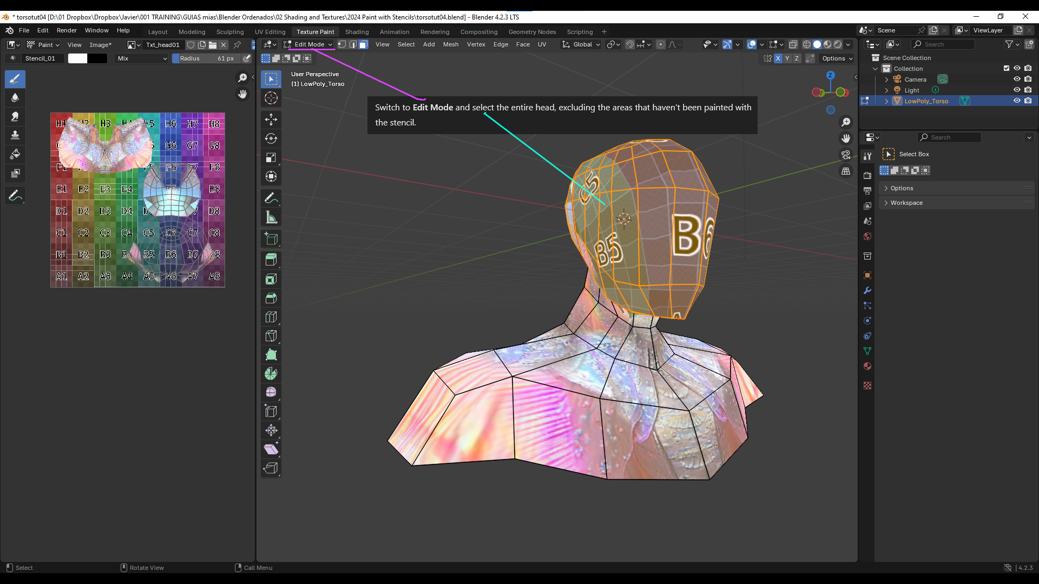Activate the Add Cube tool
Screen dimensions: 1039x584
click(271, 238)
